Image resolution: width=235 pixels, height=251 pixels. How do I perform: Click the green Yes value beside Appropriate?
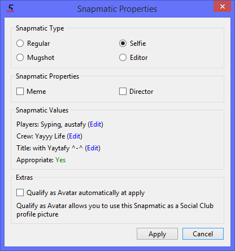pyautogui.click(x=60, y=160)
